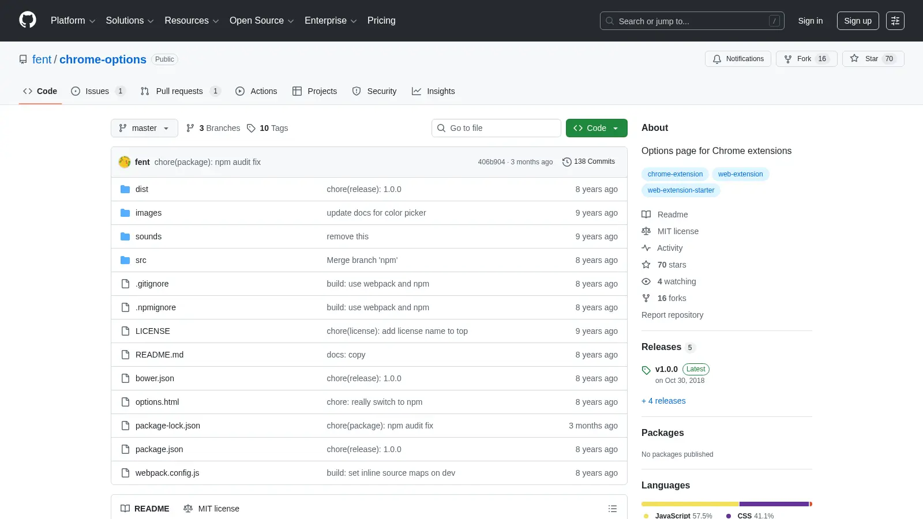This screenshot has width=923, height=519.
Task: Click the JavaScript segment of language bar
Action: pyautogui.click(x=690, y=504)
